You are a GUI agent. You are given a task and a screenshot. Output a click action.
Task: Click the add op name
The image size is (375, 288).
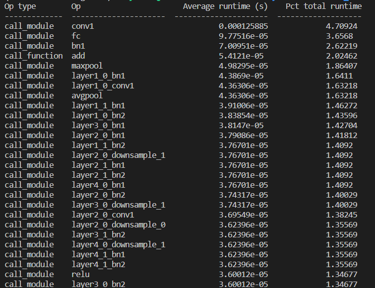pyautogui.click(x=78, y=56)
